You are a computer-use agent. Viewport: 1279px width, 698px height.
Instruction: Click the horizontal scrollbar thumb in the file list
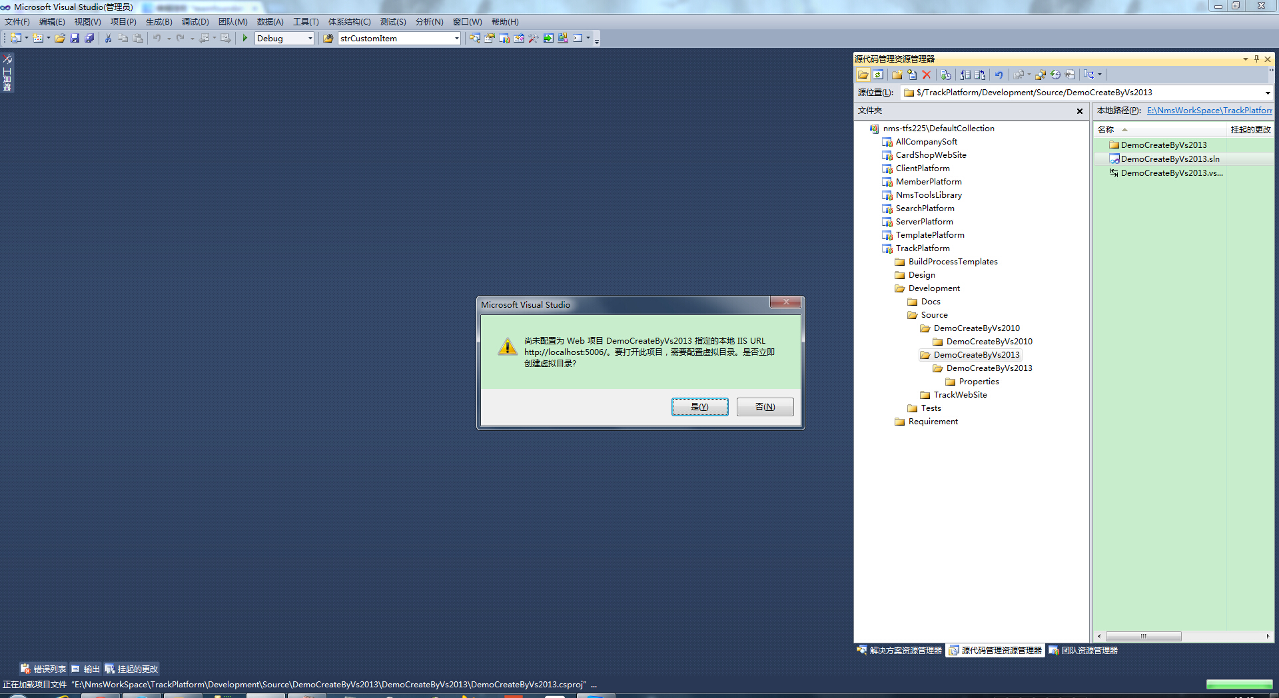[x=1143, y=636]
